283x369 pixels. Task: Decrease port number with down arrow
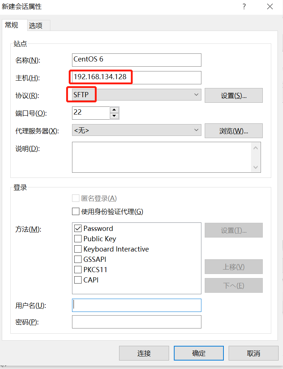point(114,116)
